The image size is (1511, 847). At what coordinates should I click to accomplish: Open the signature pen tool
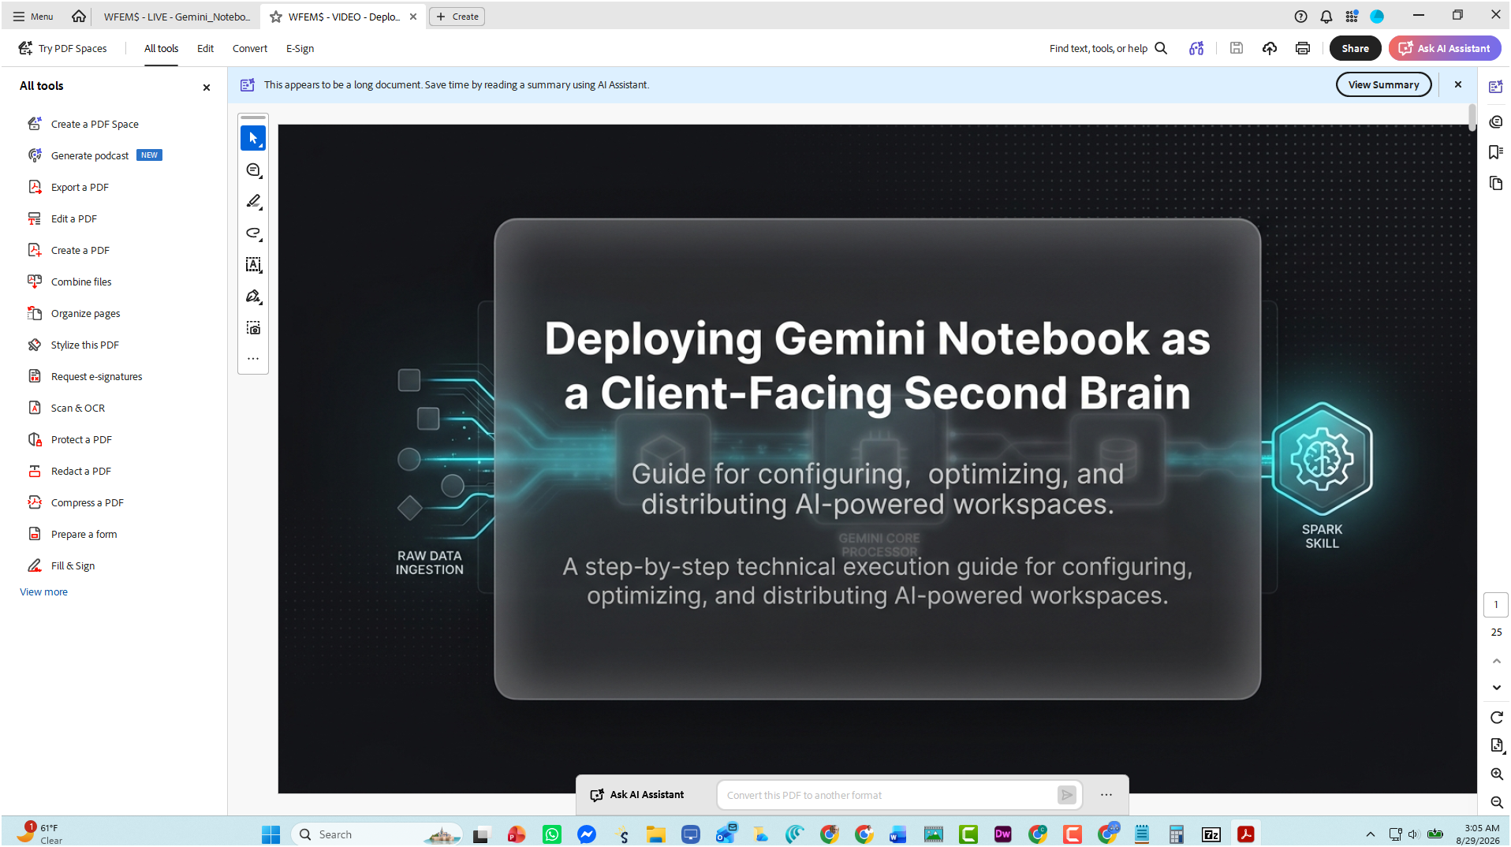253,297
